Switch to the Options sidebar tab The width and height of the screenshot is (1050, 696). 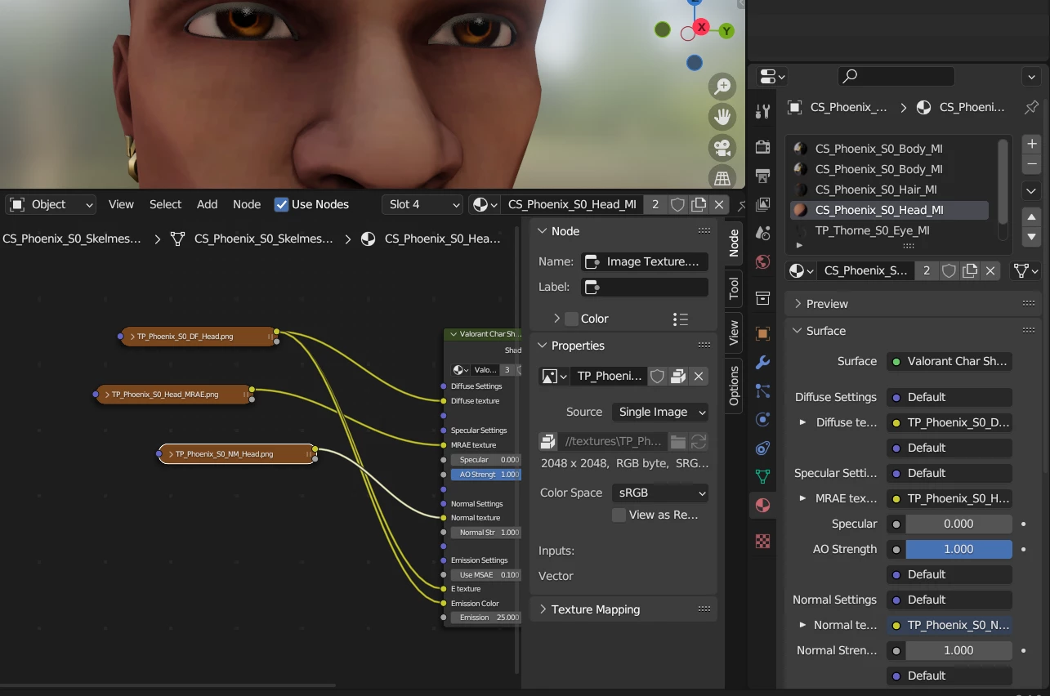[x=734, y=386]
